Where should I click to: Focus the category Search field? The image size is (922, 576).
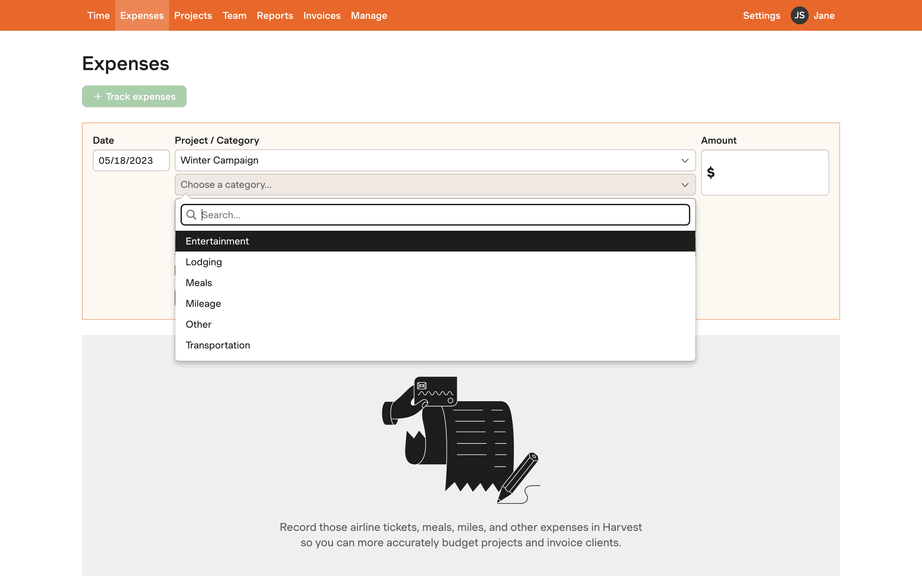(442, 215)
